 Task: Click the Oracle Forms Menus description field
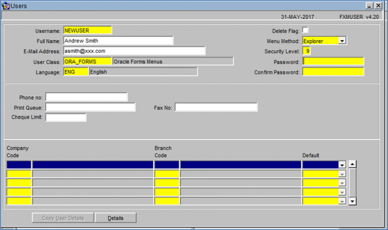tap(173, 61)
